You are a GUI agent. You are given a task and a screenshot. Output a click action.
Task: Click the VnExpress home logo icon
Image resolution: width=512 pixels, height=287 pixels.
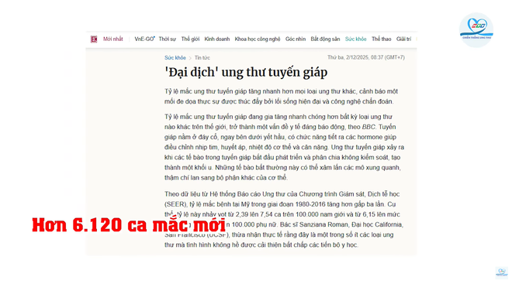pyautogui.click(x=94, y=39)
